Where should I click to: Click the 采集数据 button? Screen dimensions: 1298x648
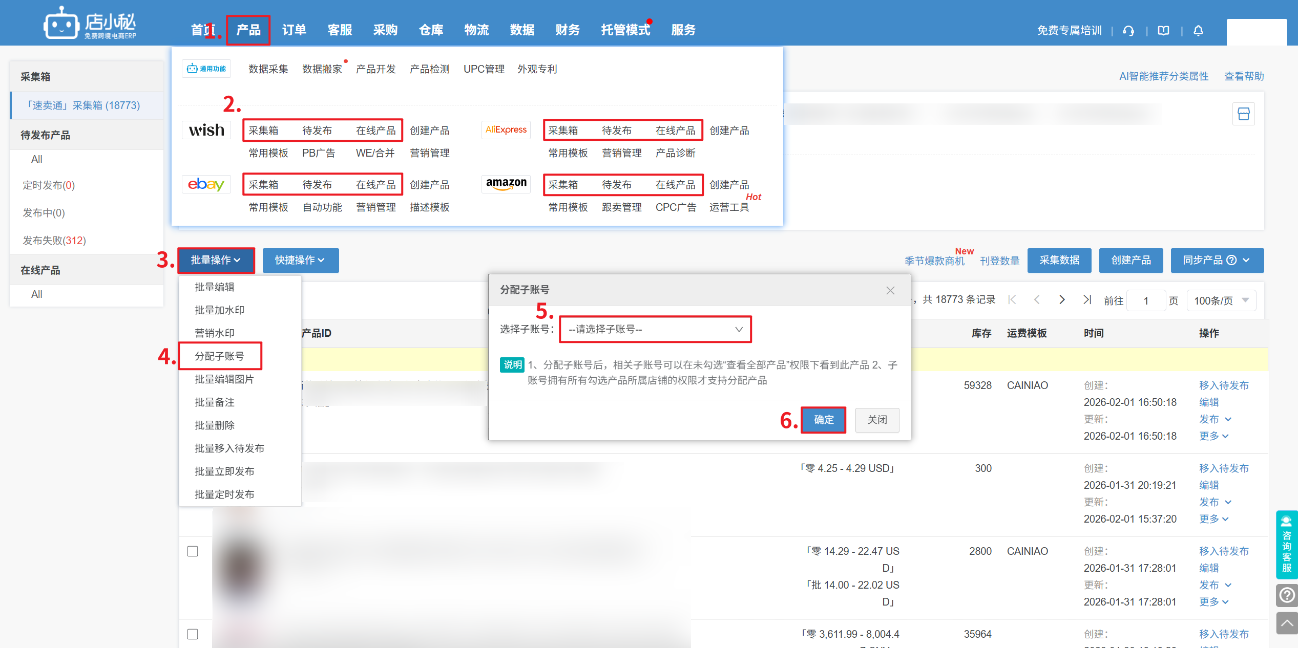click(x=1059, y=261)
